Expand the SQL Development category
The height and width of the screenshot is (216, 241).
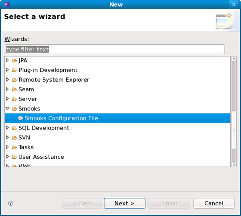point(7,128)
